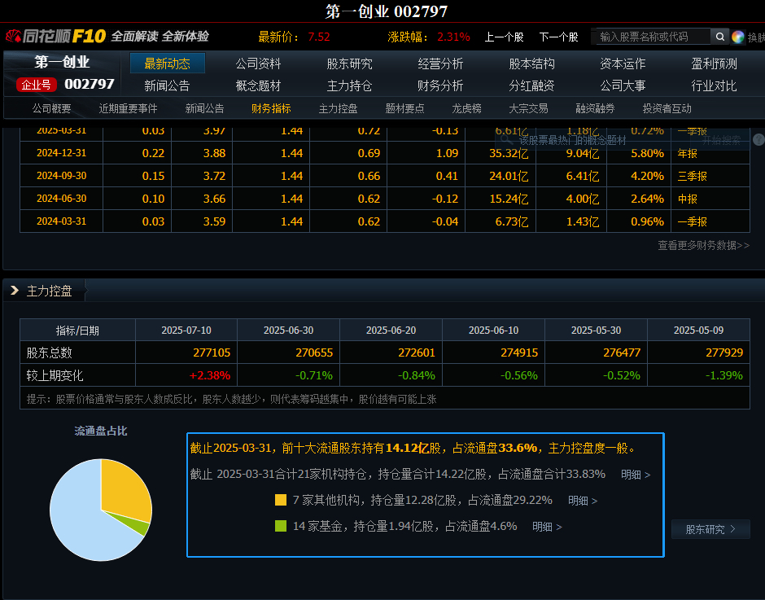The height and width of the screenshot is (600, 765).
Task: Click the 最新价 7.52 value
Action: (319, 37)
